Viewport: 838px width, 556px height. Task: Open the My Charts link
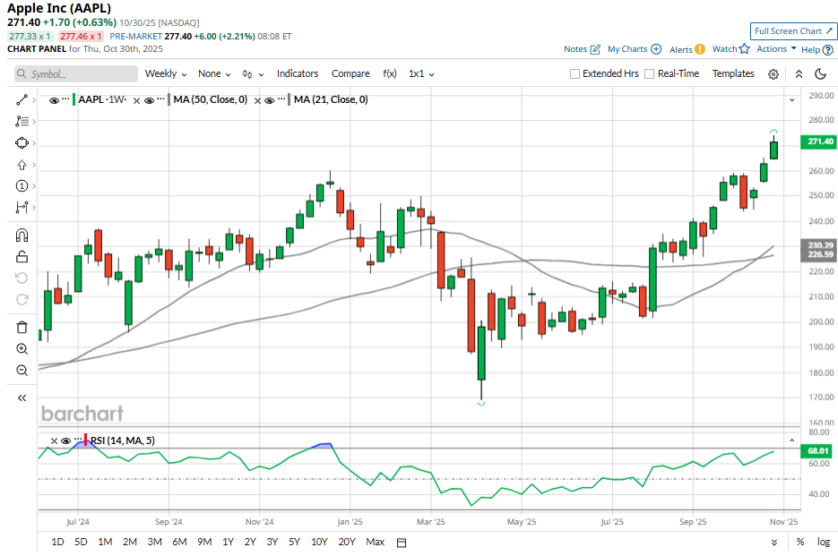coord(635,49)
